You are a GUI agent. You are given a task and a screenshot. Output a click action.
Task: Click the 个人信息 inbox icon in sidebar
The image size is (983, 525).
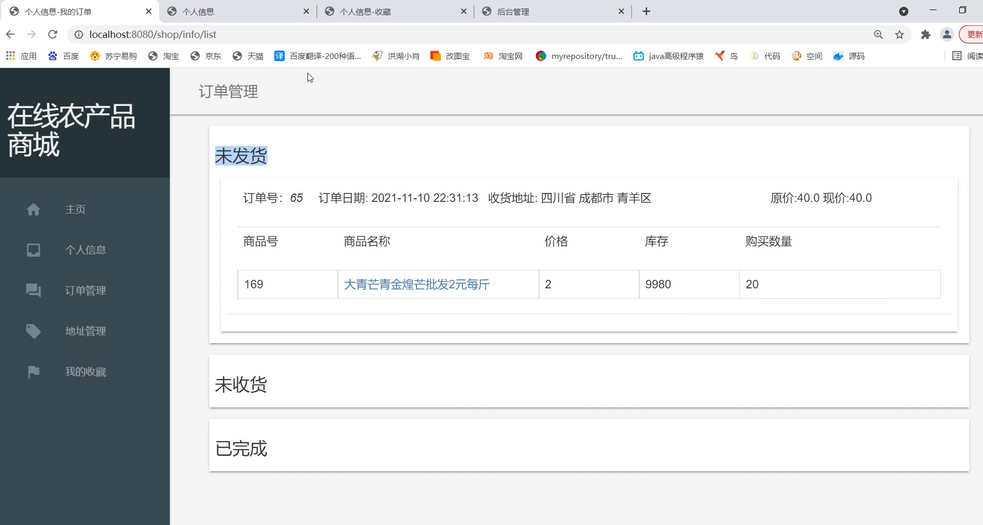pyautogui.click(x=33, y=250)
